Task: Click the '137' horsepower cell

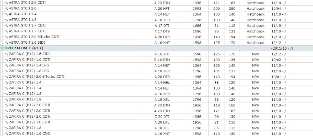Action: [232, 71]
